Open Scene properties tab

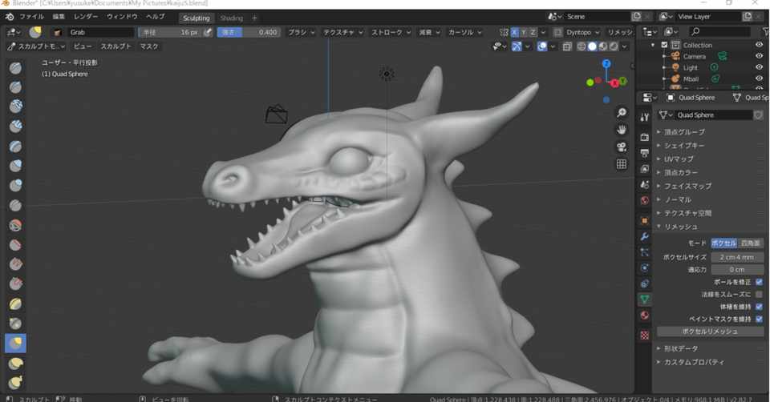(x=644, y=184)
